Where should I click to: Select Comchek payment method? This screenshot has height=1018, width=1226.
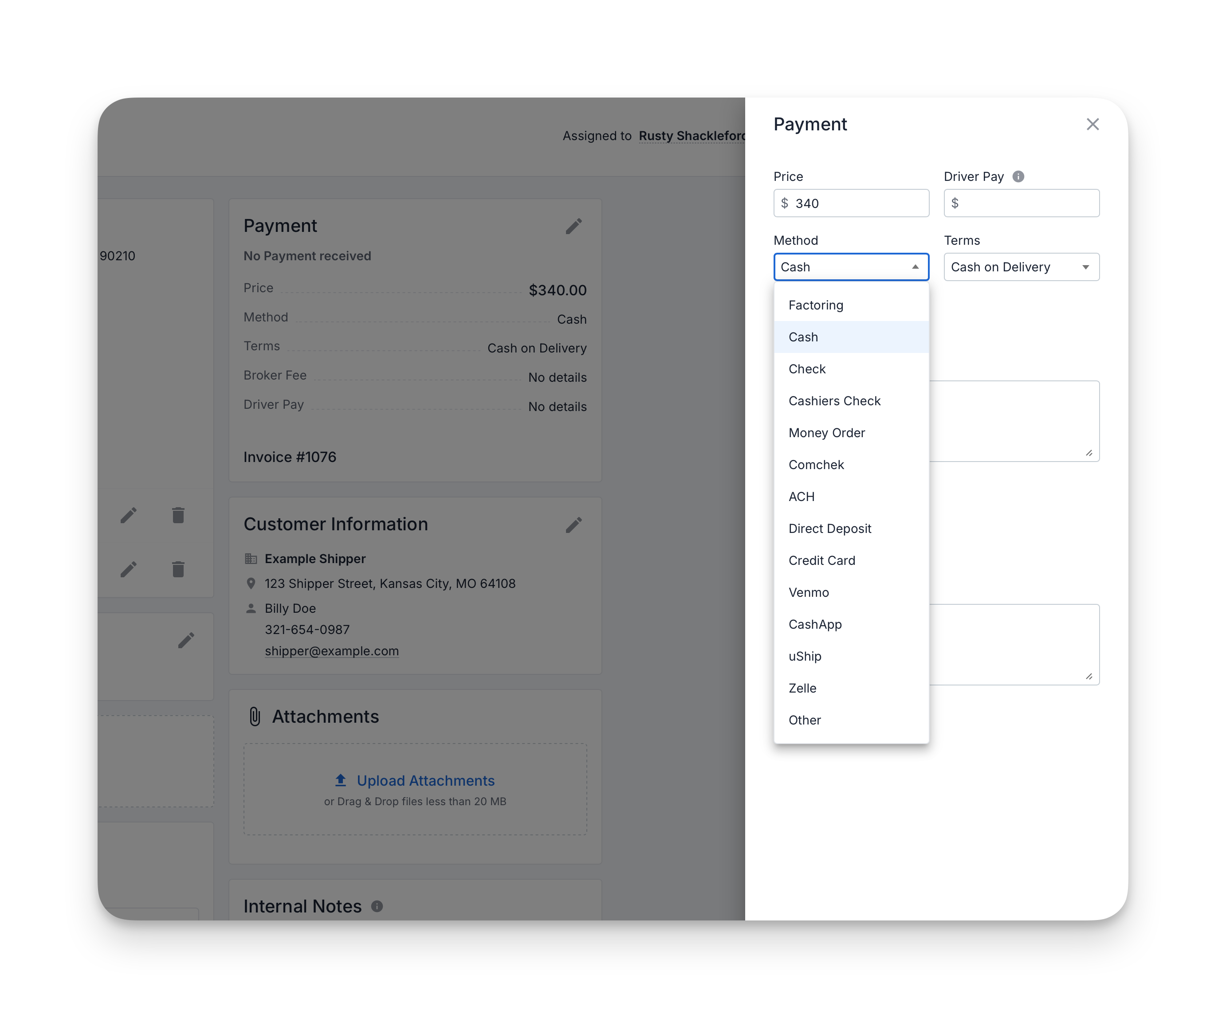(851, 465)
